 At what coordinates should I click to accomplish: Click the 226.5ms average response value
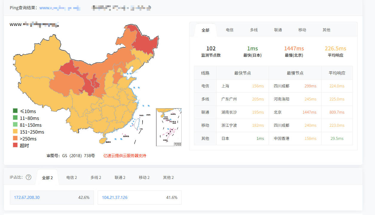pyautogui.click(x=335, y=48)
